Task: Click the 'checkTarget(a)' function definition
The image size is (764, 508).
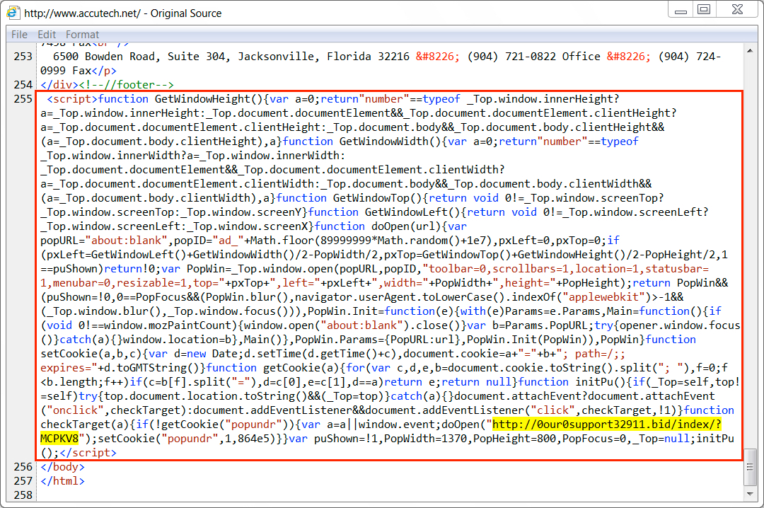Action: [85, 425]
